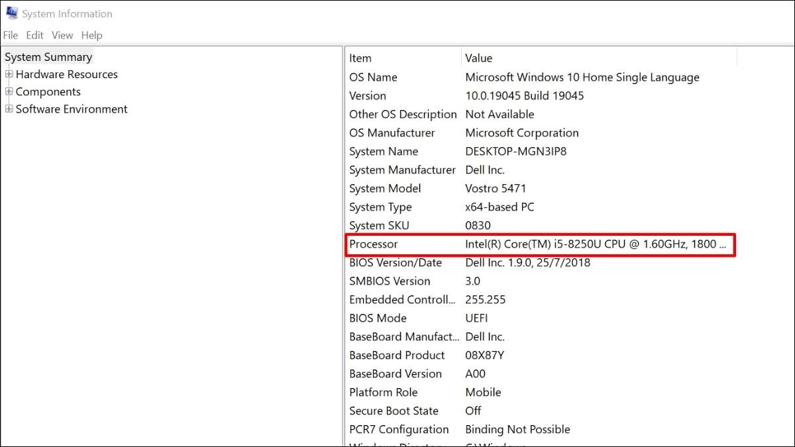This screenshot has height=447, width=795.
Task: Click the Off value for Secure Boot
Action: tap(474, 411)
